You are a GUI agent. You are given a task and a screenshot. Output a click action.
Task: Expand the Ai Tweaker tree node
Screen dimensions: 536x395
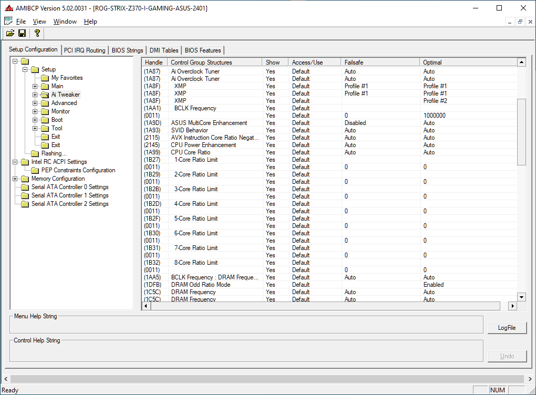tap(35, 95)
